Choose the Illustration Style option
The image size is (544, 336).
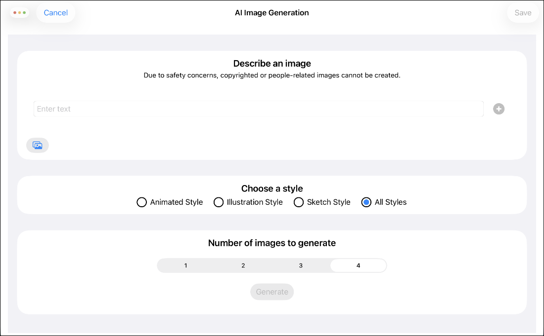[219, 202]
